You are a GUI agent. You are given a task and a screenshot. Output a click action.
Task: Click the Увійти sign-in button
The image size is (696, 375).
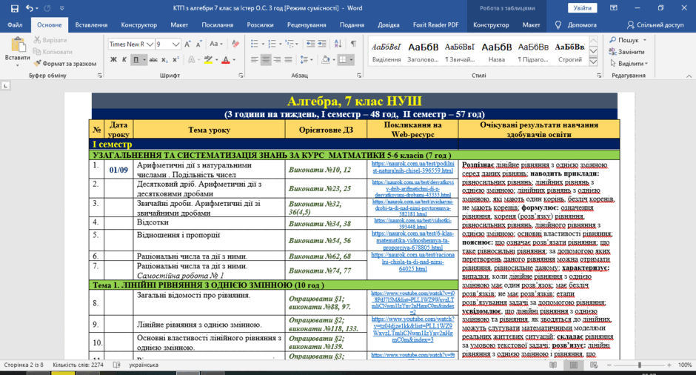582,8
